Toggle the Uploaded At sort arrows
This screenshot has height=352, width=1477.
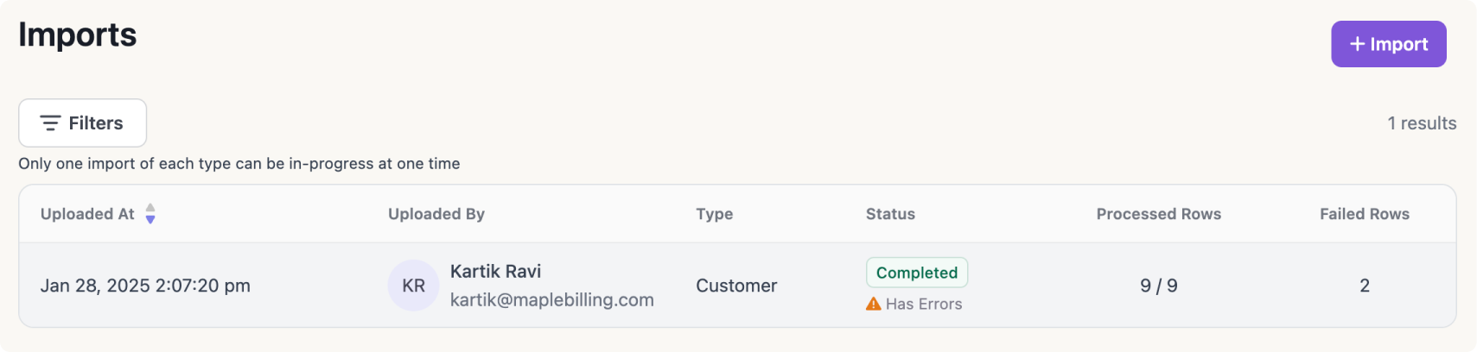pos(150,214)
